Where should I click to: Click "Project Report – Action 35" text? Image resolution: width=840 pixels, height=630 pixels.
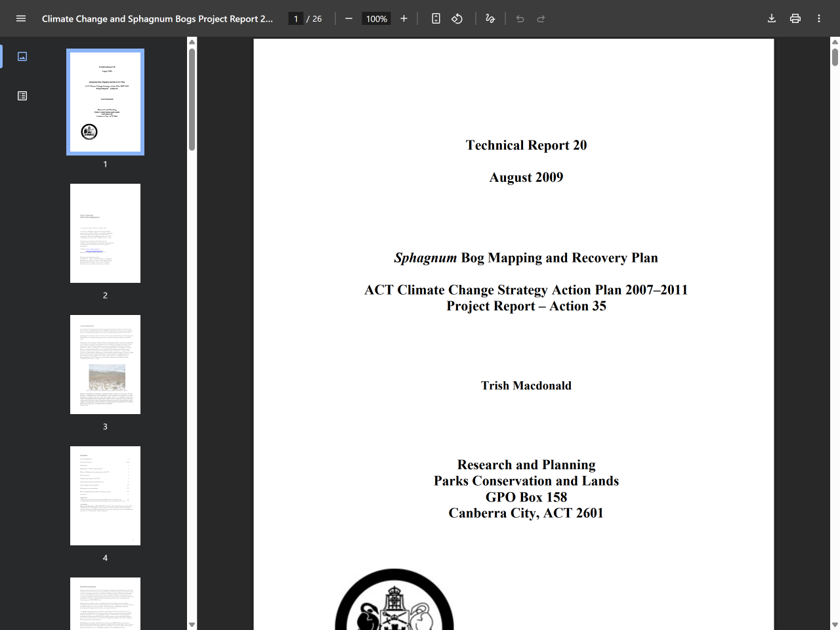(x=526, y=306)
